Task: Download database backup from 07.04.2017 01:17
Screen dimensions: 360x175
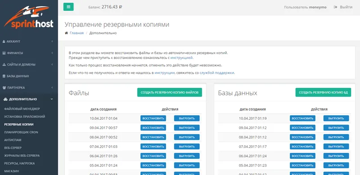Action: (x=336, y=147)
